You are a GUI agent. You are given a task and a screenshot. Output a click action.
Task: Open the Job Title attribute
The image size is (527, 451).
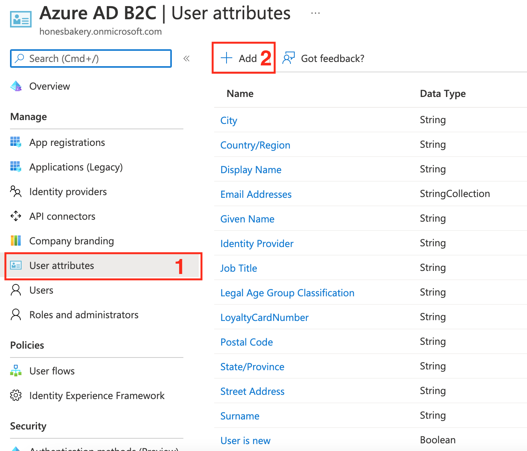click(x=238, y=268)
